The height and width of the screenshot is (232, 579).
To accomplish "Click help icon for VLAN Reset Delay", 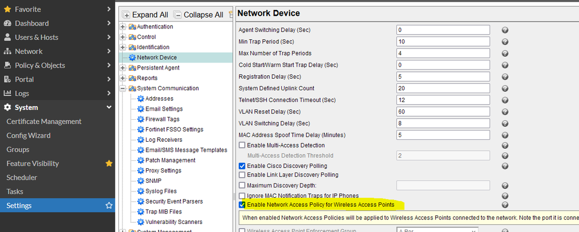I will pos(505,112).
